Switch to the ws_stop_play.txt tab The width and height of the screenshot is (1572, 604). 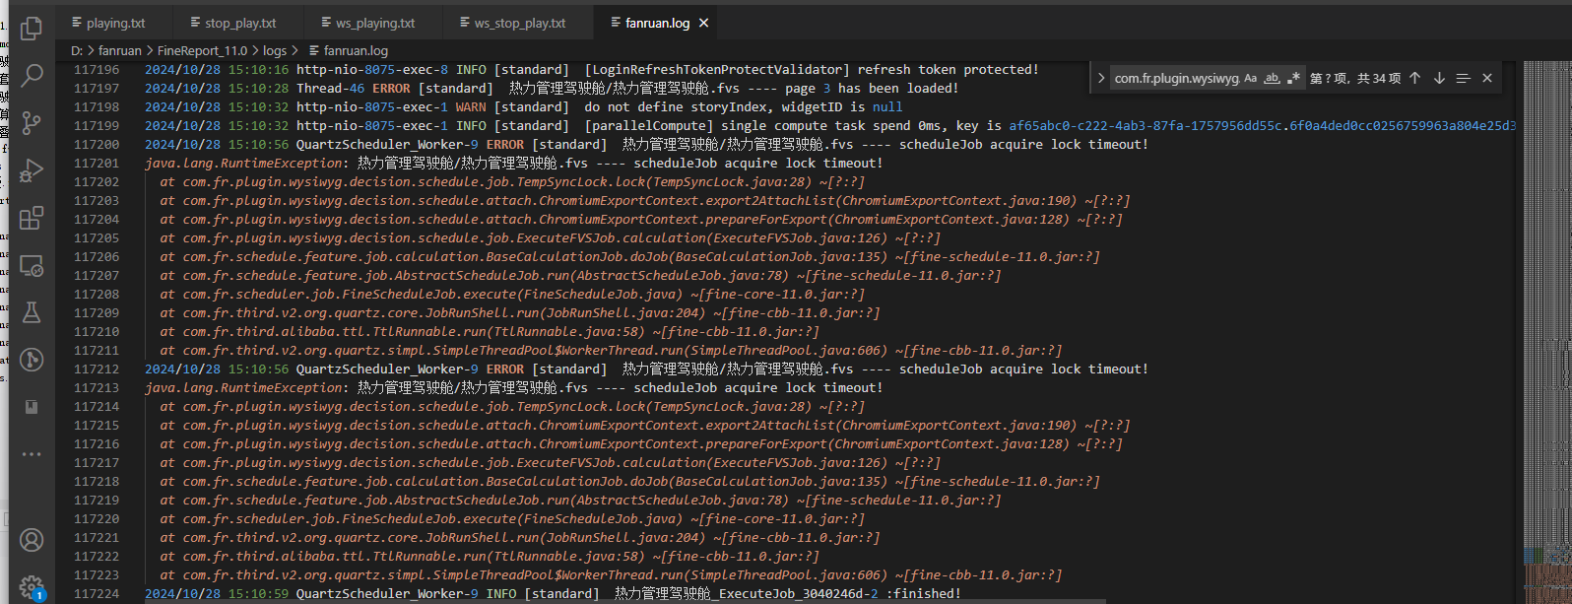[512, 23]
